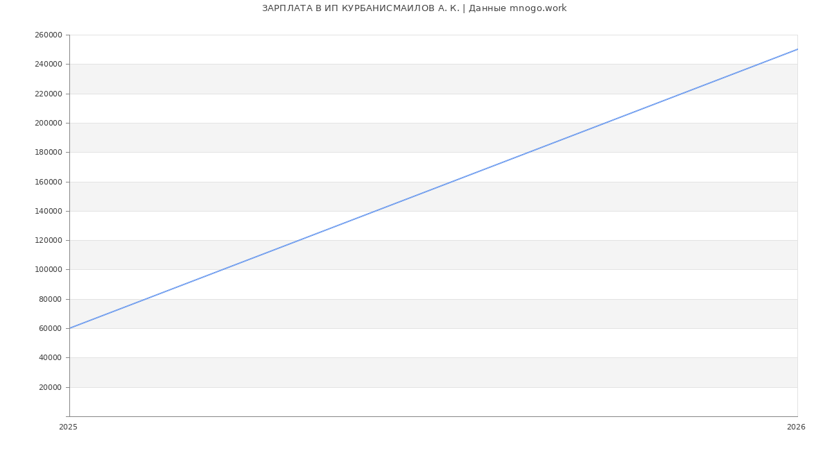Select the 180000 y-axis tick label
Image resolution: width=832 pixels, height=451 pixels.
click(48, 153)
